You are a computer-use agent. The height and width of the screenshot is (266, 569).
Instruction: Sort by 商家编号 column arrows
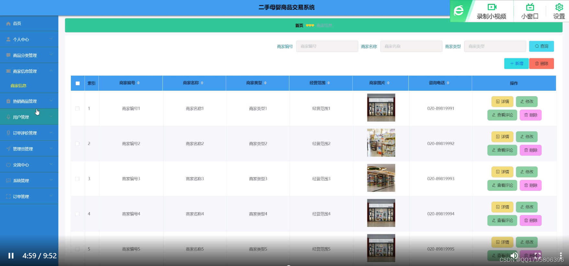(x=139, y=83)
